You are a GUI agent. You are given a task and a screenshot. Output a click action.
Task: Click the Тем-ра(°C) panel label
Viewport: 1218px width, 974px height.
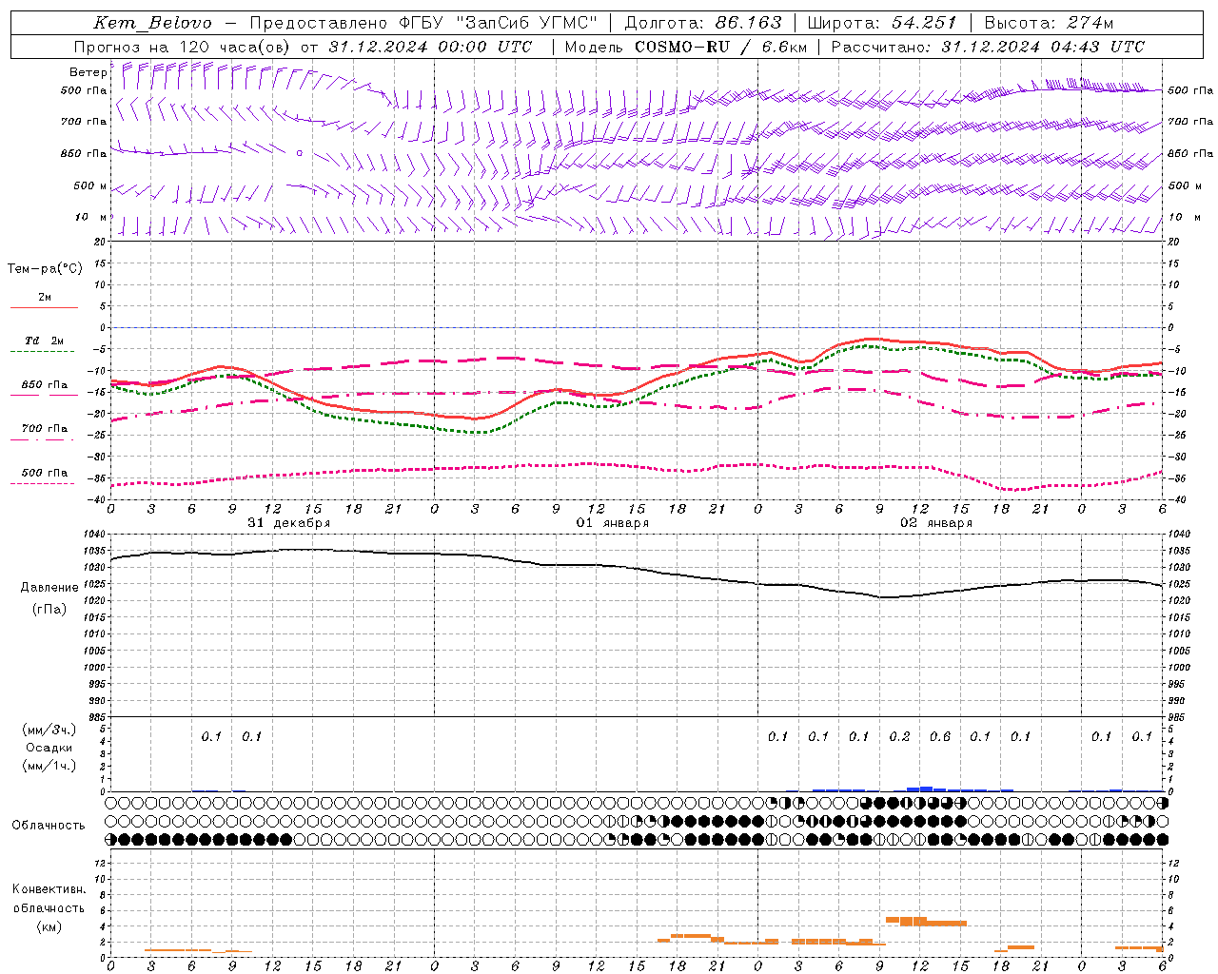pyautogui.click(x=45, y=269)
